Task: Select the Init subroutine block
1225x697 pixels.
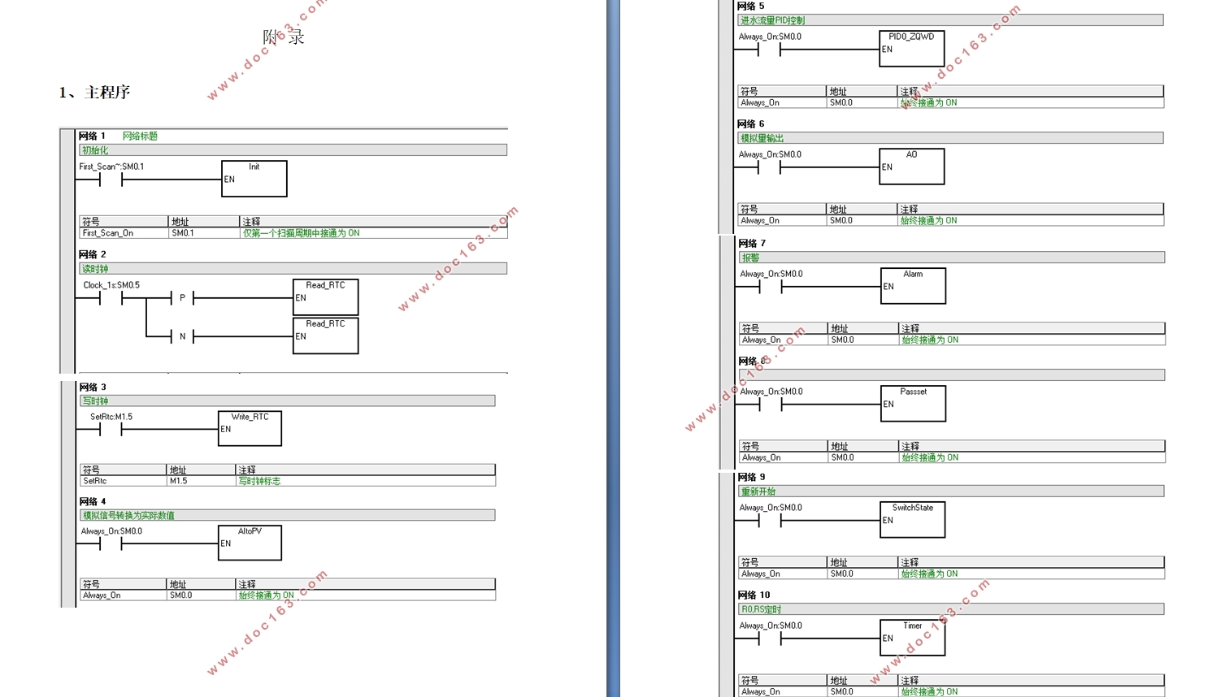Action: (x=254, y=179)
